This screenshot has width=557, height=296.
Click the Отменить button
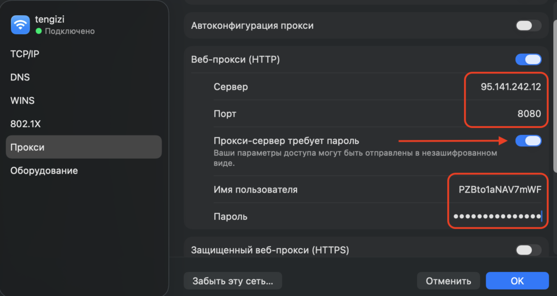pyautogui.click(x=448, y=281)
